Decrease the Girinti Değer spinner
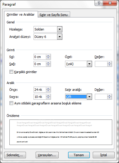This screenshot has height=163, width=119. point(110,65)
